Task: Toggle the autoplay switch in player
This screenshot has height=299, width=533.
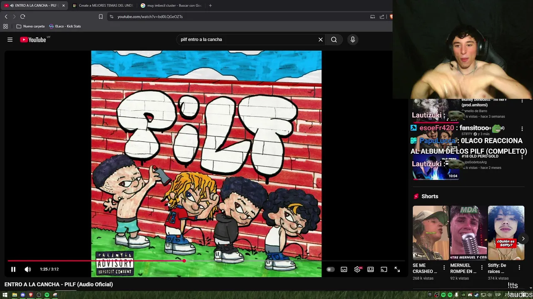Action: pyautogui.click(x=330, y=270)
